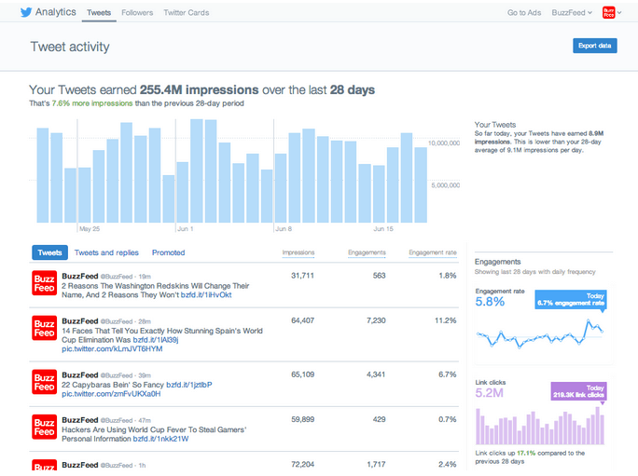Click the Today 6.7% engagement rate tooltip
Image resolution: width=638 pixels, height=476 pixels.
pos(571,300)
